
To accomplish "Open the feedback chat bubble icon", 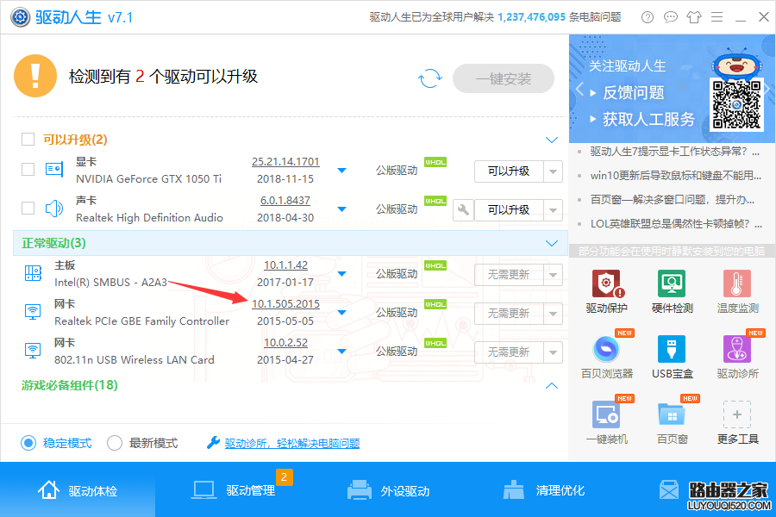I will tap(671, 17).
